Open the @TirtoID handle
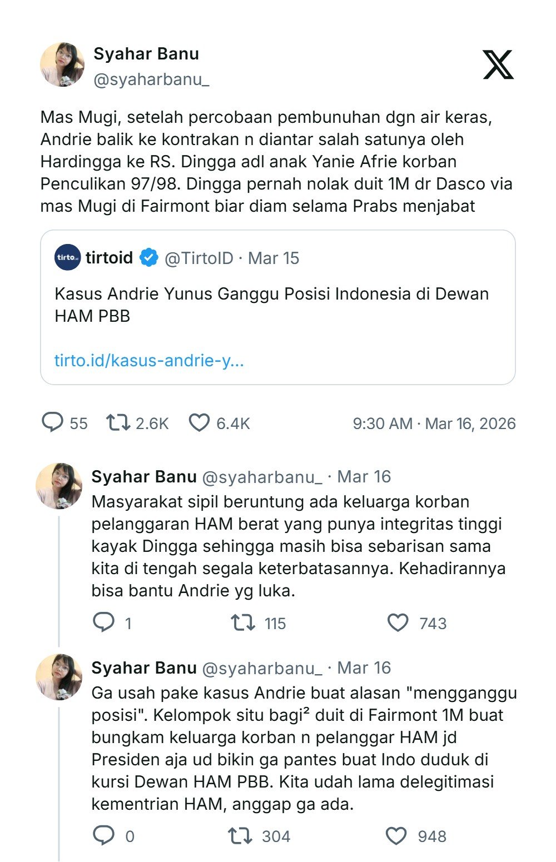 point(199,258)
